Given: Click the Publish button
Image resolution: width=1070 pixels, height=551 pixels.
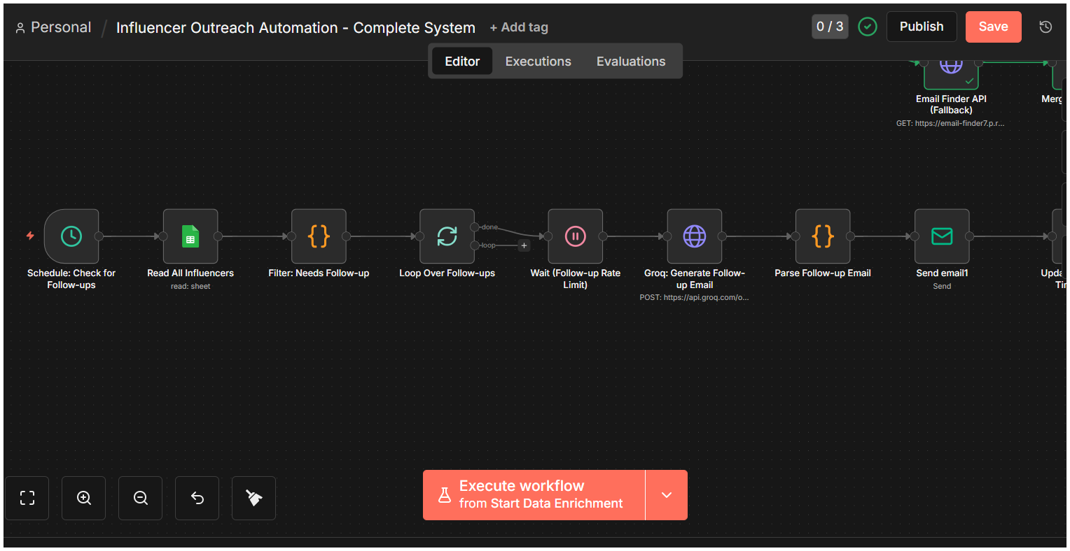Looking at the screenshot, I should click(x=922, y=27).
